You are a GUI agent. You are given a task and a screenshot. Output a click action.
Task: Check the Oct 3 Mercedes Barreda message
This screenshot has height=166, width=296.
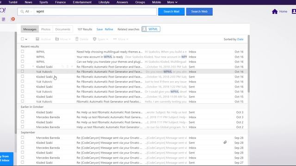click(x=23, y=117)
